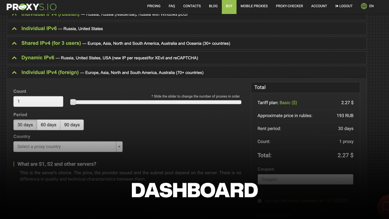The image size is (389, 219).
Task: Open the Select a proxy country dropdown
Action: coord(68,147)
